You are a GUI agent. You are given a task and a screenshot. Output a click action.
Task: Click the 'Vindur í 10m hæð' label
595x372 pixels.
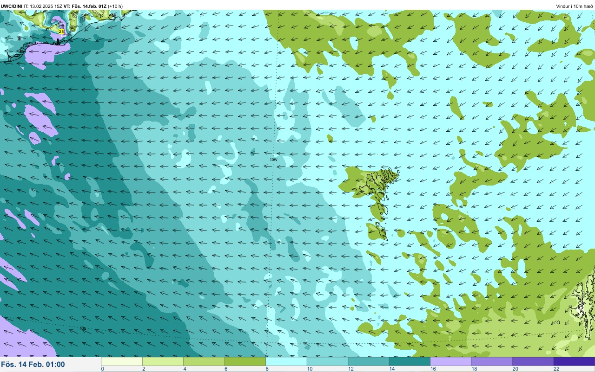click(x=574, y=6)
